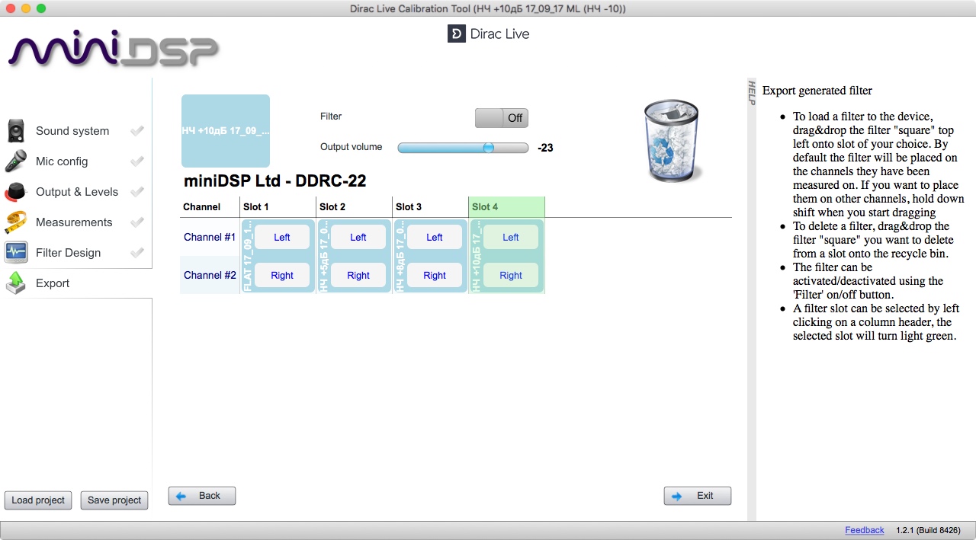Click the Mic config microphone icon

click(16, 161)
